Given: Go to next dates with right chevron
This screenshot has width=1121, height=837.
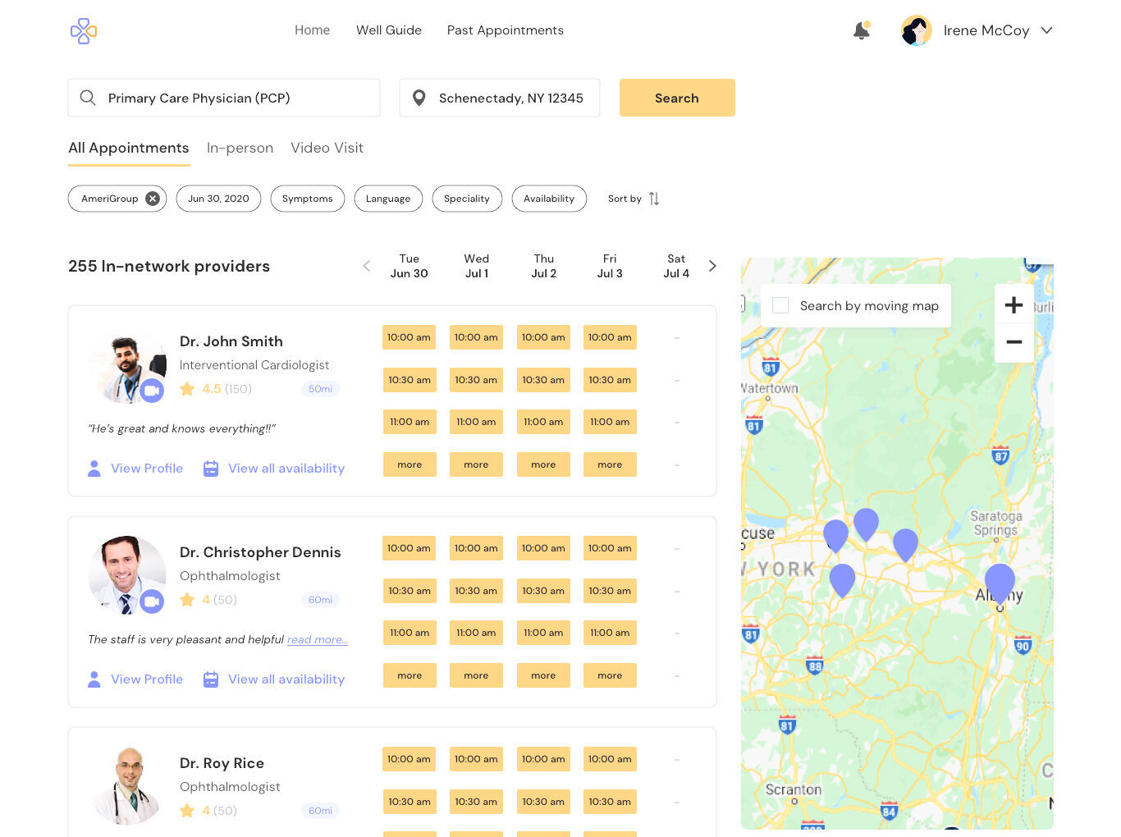Looking at the screenshot, I should point(712,266).
